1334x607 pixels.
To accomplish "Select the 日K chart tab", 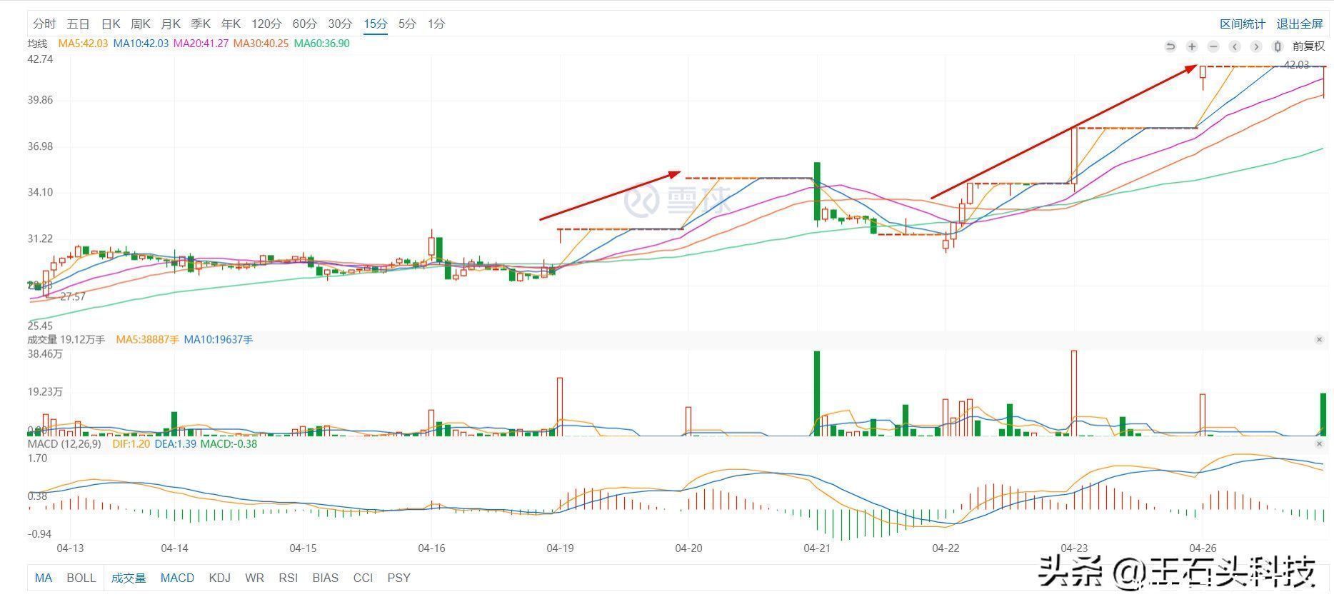I will pos(111,24).
